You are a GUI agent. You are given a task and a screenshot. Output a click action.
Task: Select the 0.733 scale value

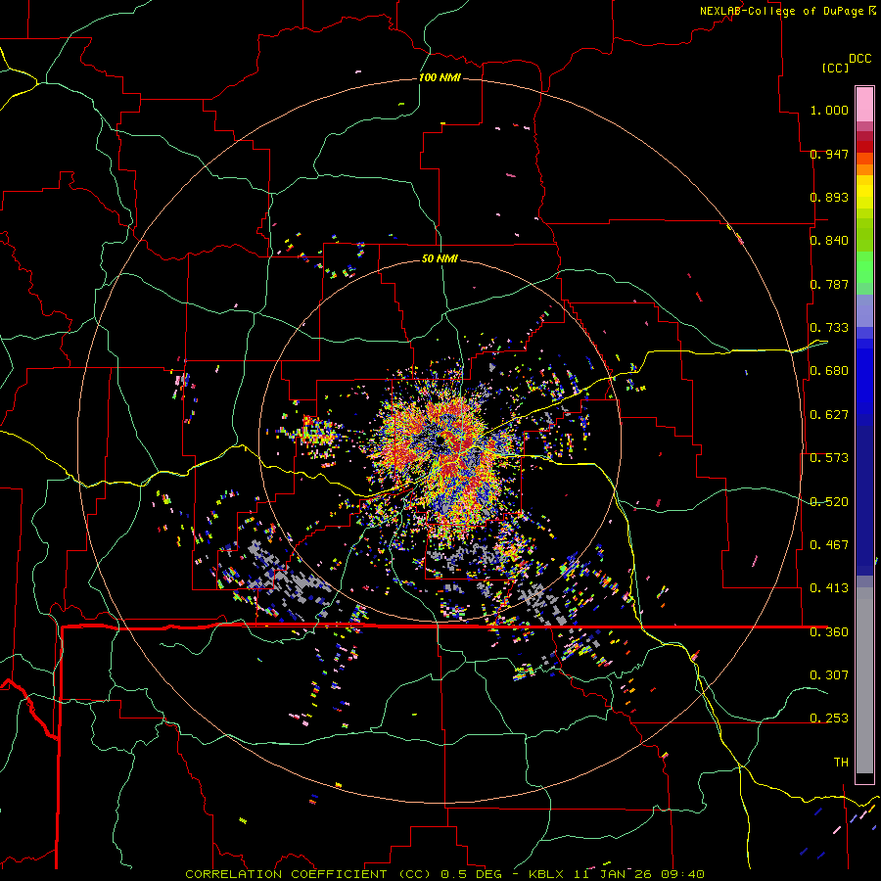point(829,328)
